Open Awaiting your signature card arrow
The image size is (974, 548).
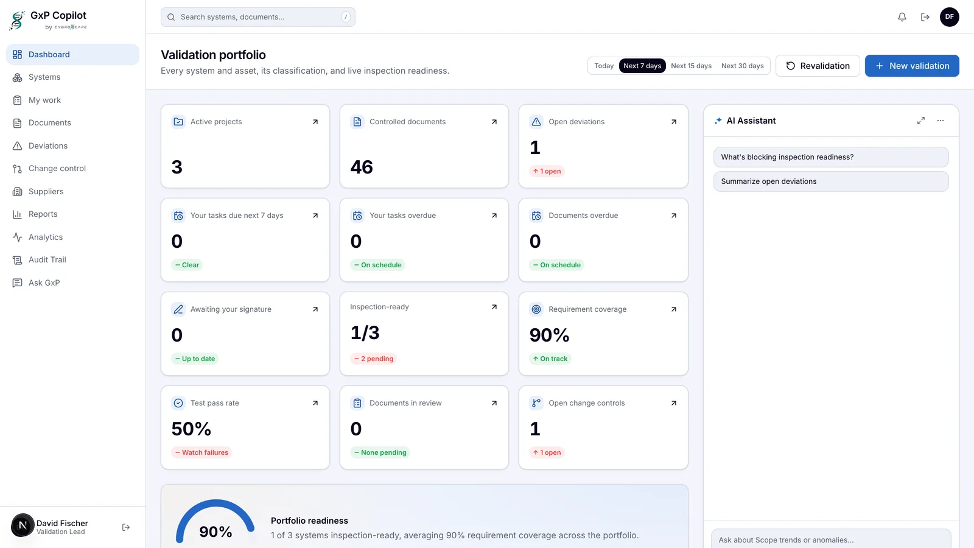click(315, 309)
